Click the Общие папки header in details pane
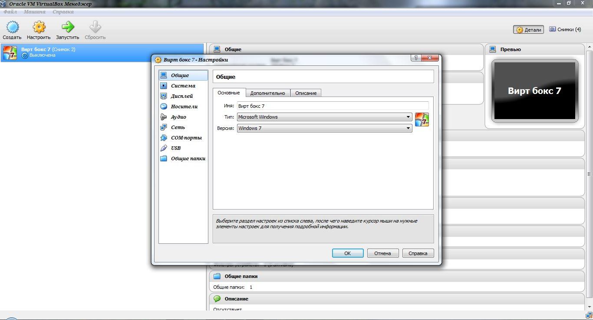 coord(241,276)
